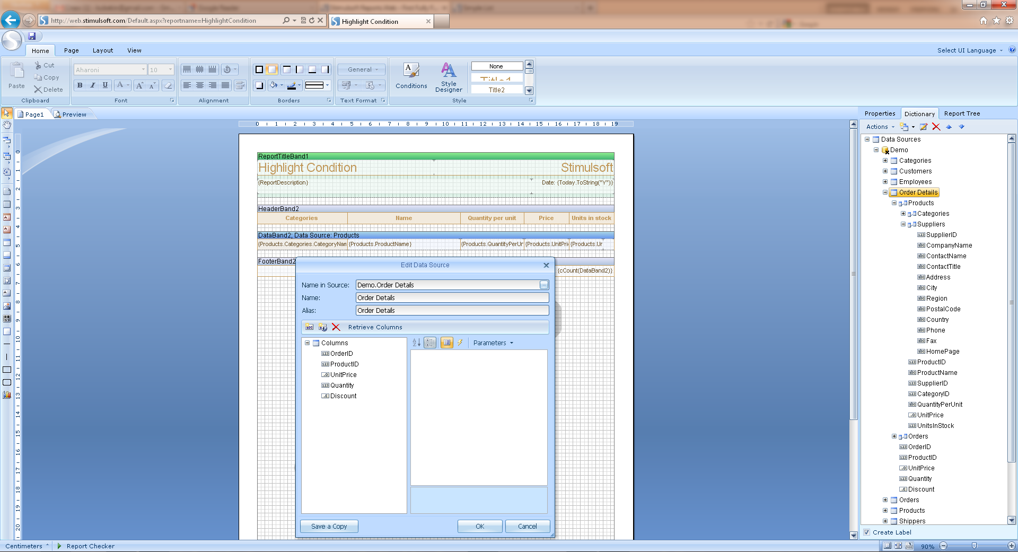Switch to the Page ribbon tab
Image resolution: width=1018 pixels, height=552 pixels.
(x=72, y=50)
